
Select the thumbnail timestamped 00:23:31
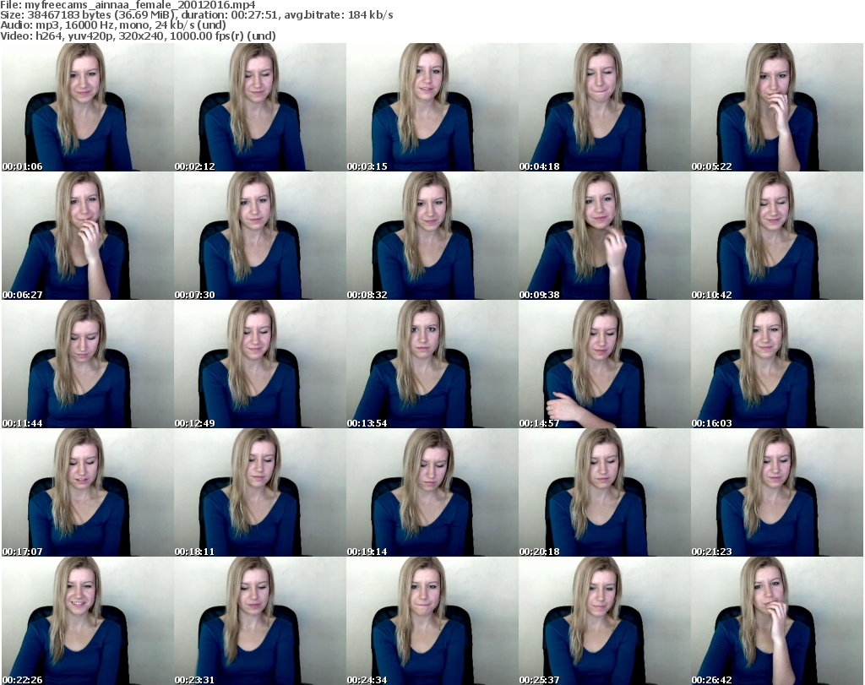(260, 621)
